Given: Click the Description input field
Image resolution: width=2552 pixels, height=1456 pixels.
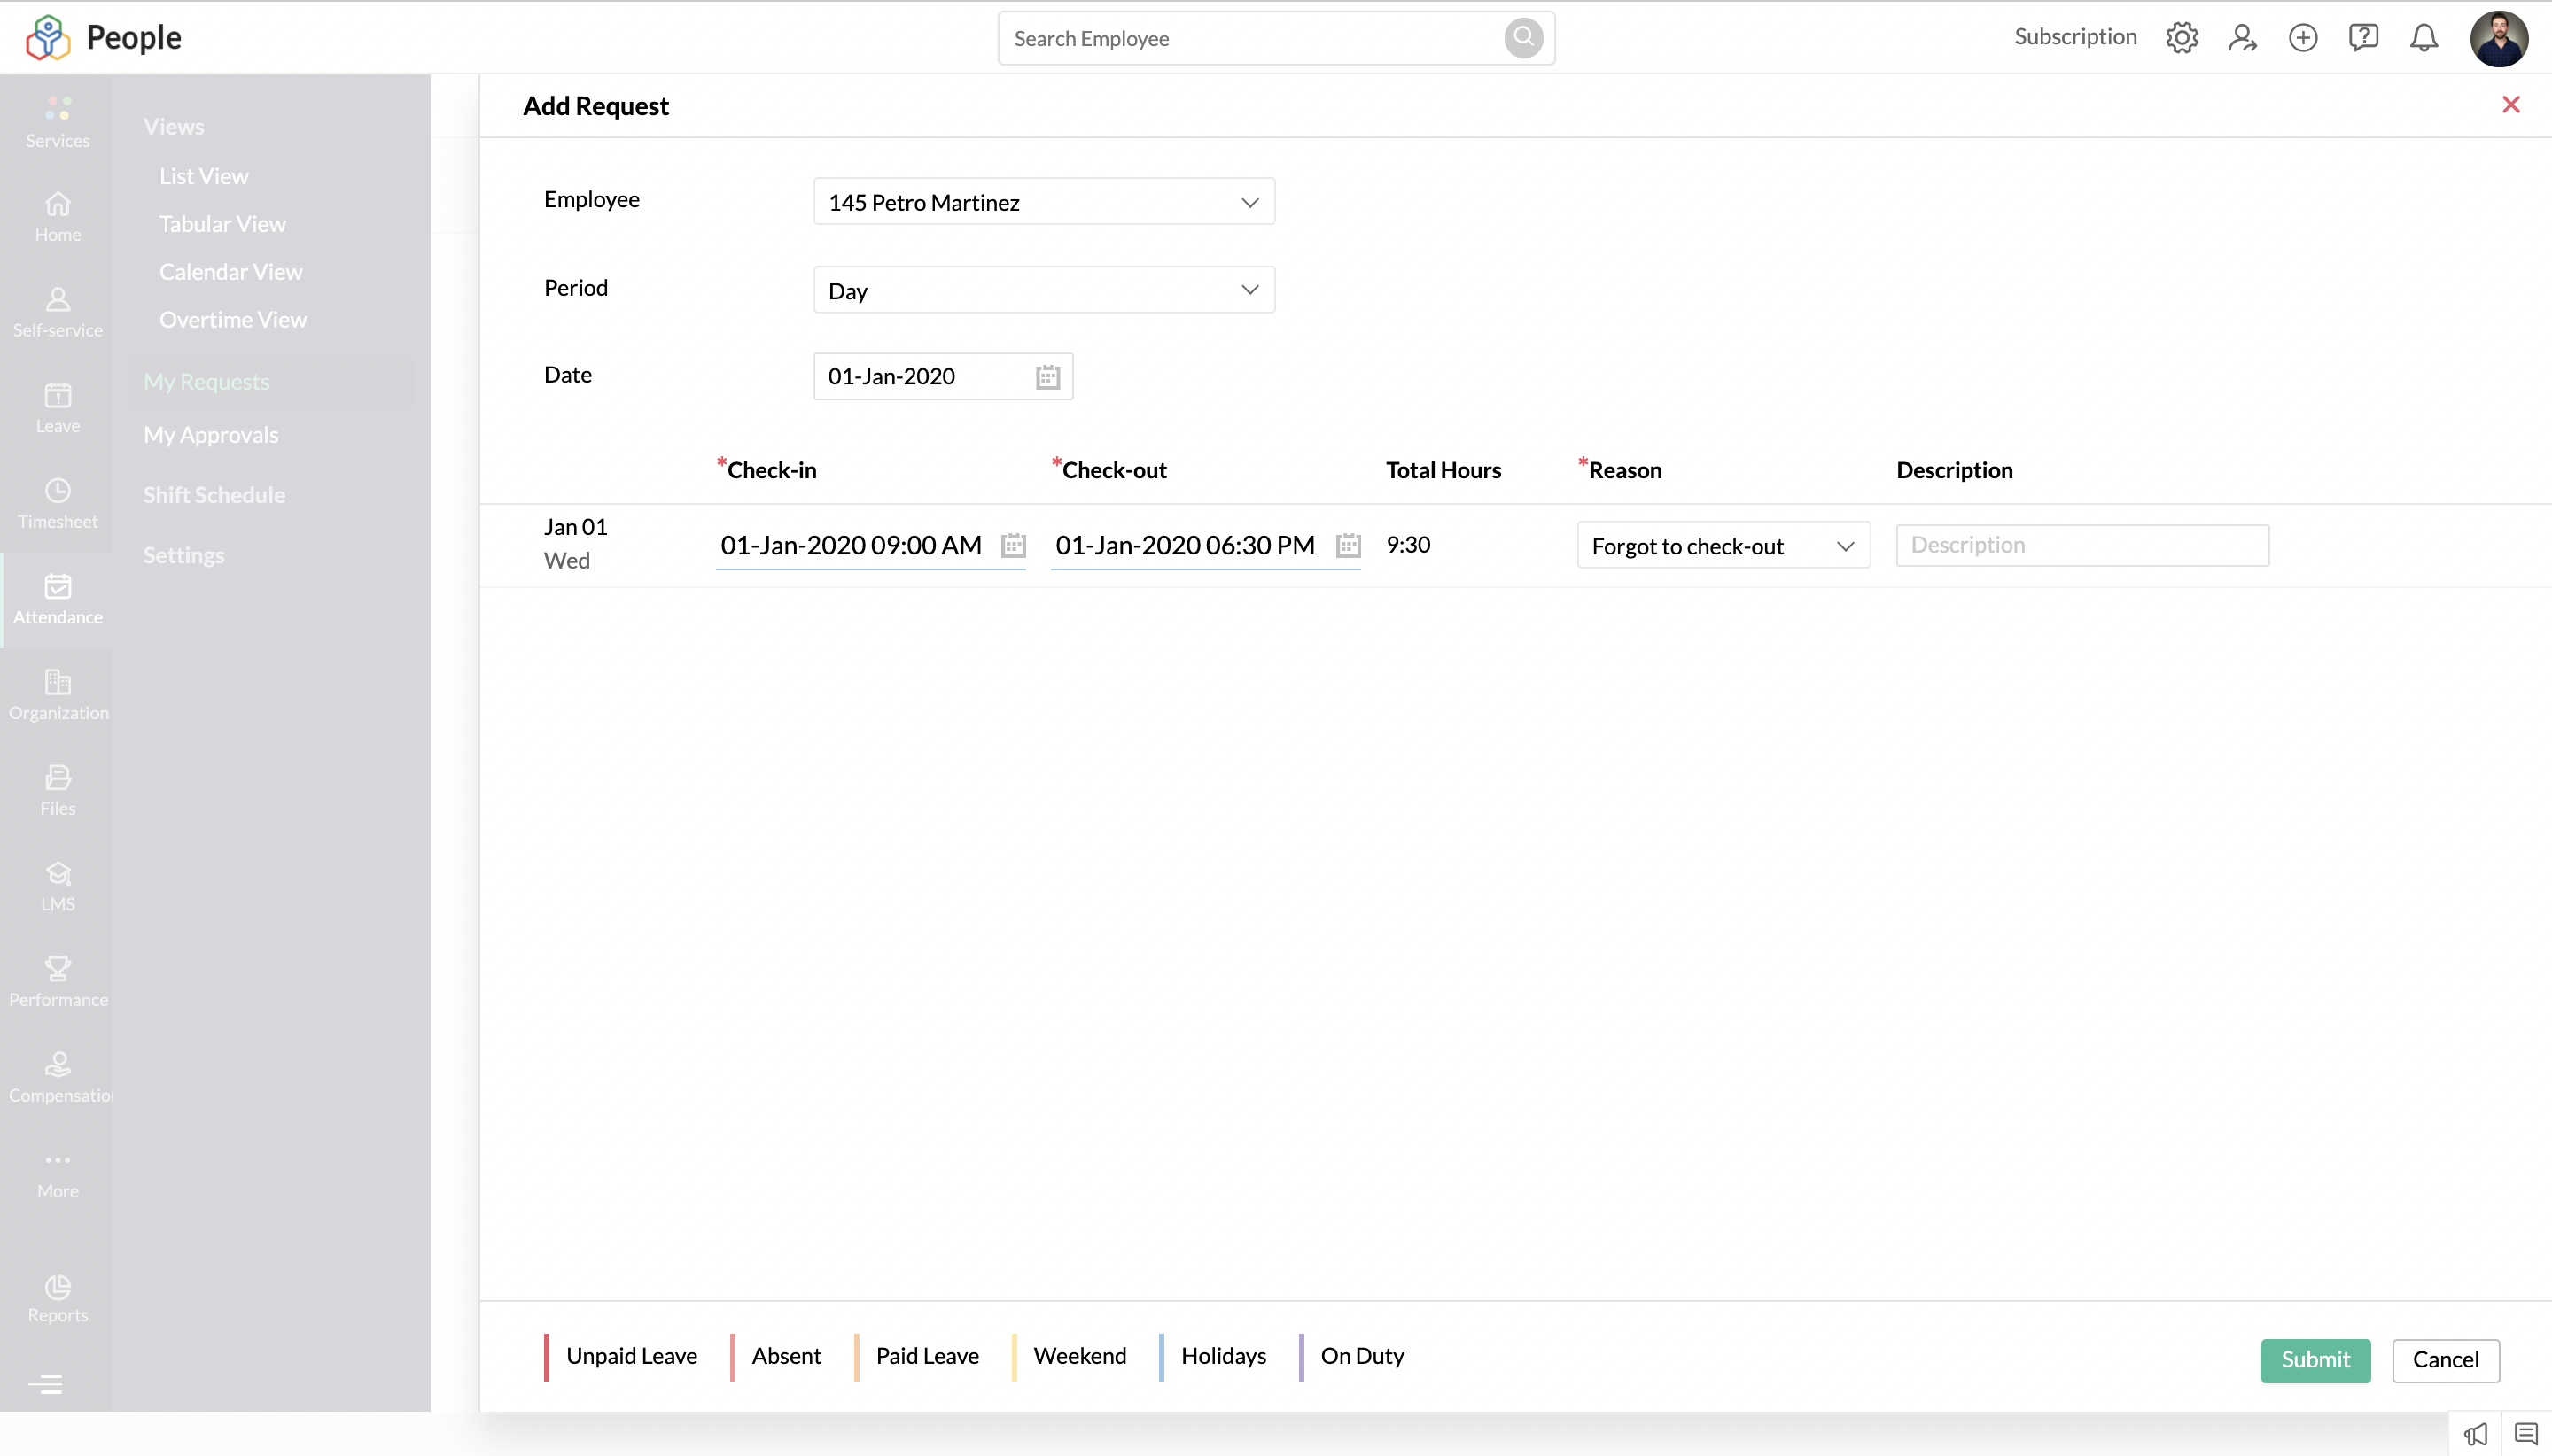Looking at the screenshot, I should 2081,545.
